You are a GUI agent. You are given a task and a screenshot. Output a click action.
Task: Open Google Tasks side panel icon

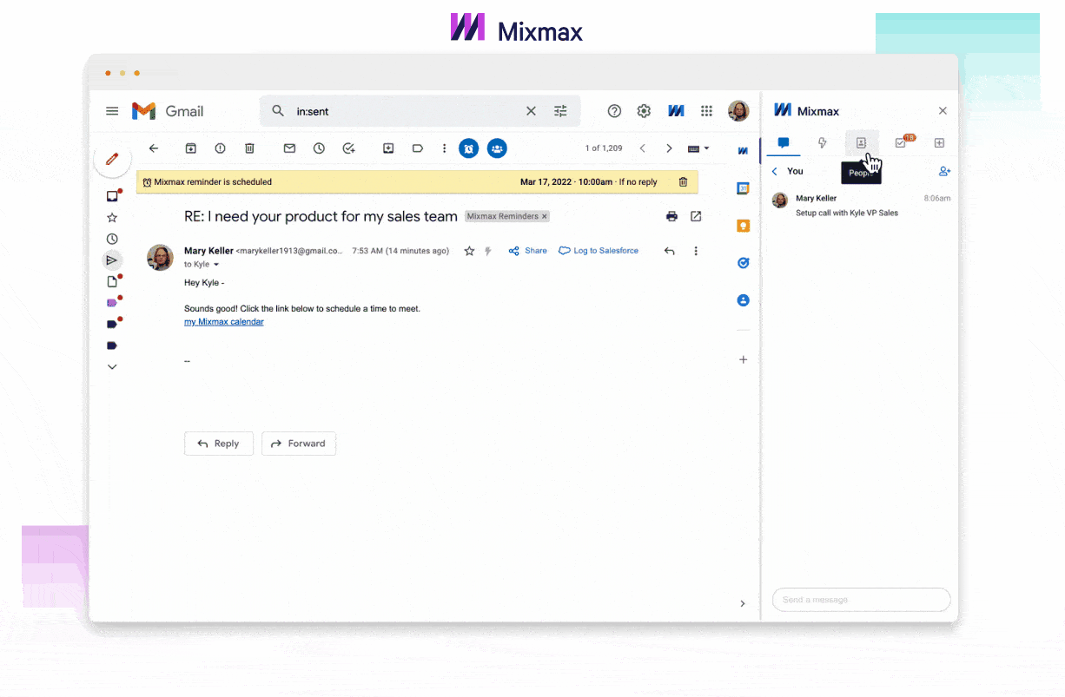point(743,263)
